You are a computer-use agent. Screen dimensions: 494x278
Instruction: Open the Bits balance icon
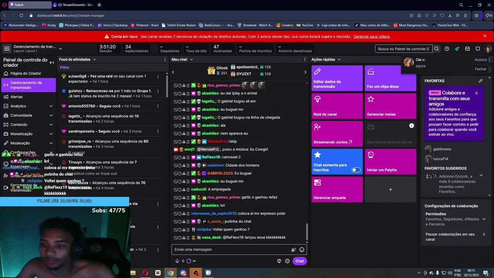178,261
